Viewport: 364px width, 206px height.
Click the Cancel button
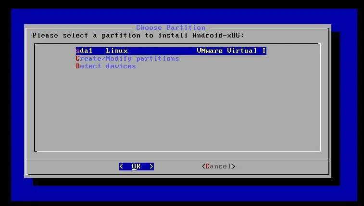(218, 166)
